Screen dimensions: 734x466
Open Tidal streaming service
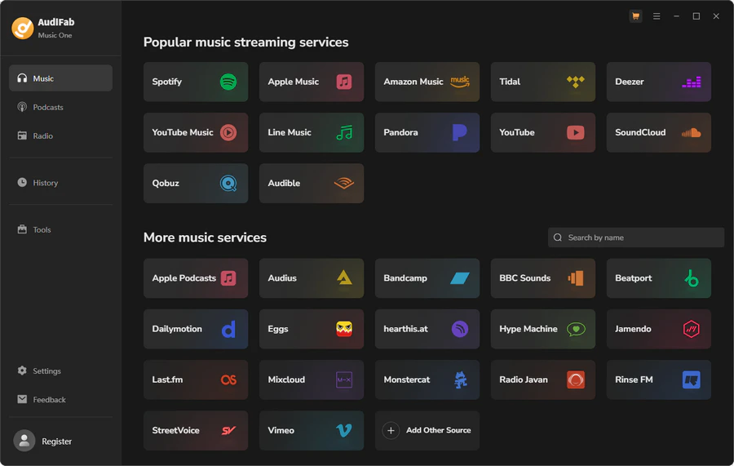tap(543, 82)
